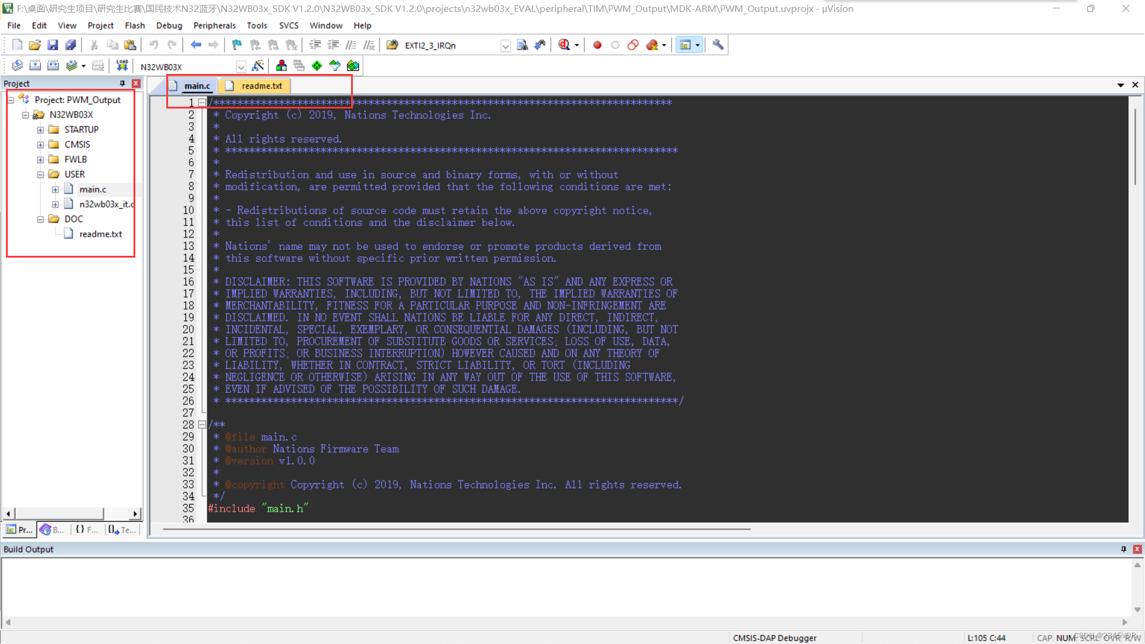This screenshot has height=644, width=1145.
Task: Click the Download (LOAD) to flash icon
Action: [x=122, y=66]
